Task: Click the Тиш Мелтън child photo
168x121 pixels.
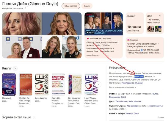Action: point(150,29)
